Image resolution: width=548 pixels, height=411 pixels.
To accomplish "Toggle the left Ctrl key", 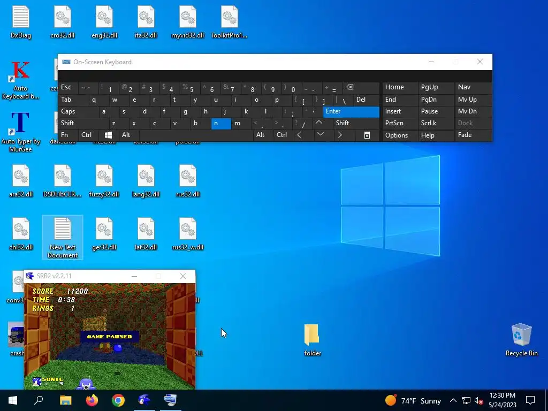I will 89,135.
